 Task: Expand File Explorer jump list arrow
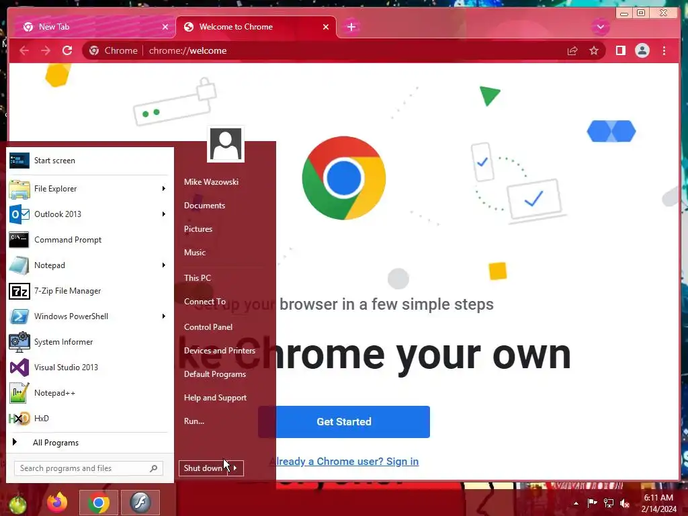[x=164, y=189]
